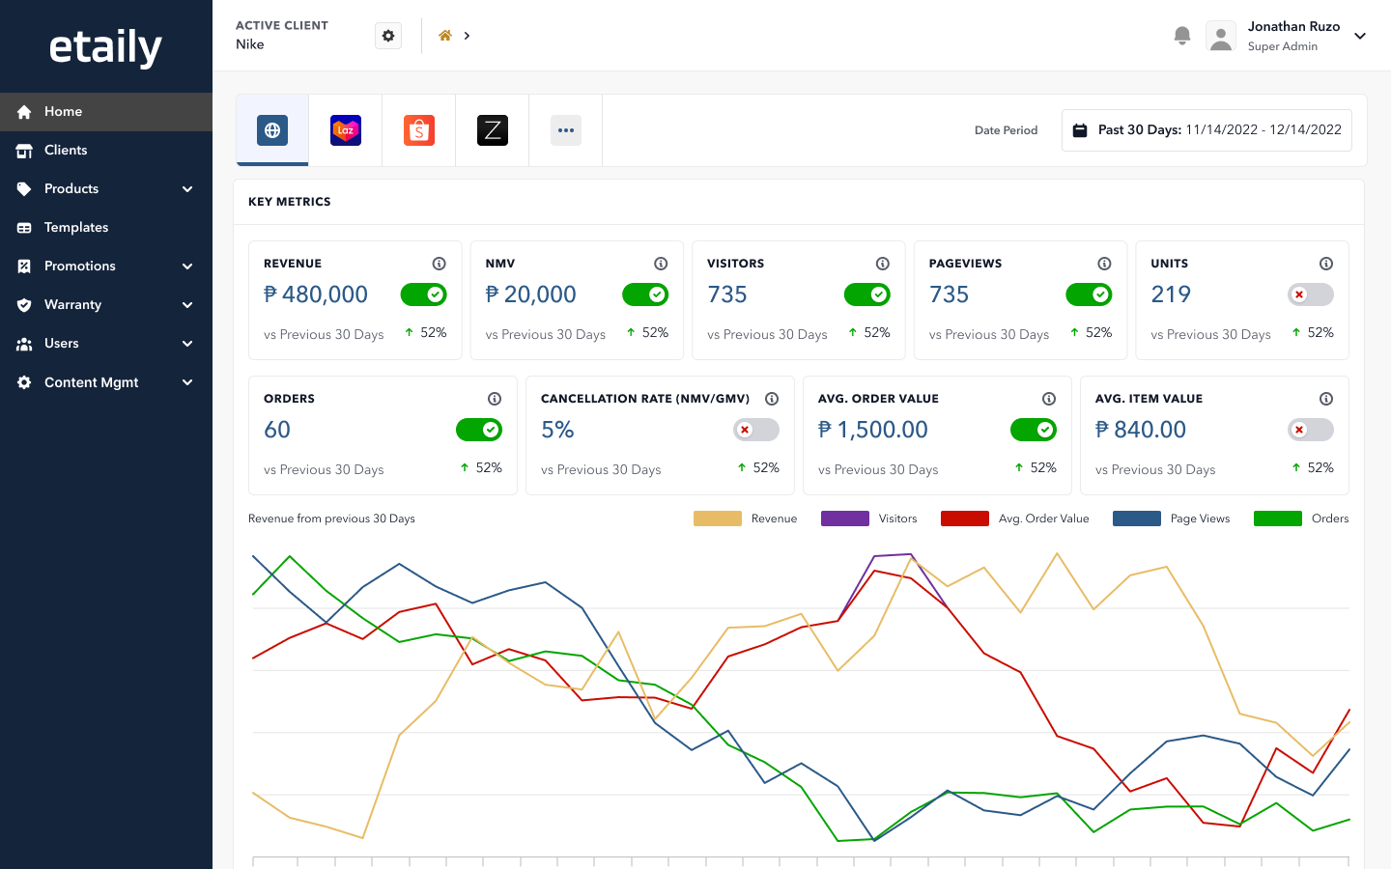Open the active client settings gear

click(x=388, y=36)
